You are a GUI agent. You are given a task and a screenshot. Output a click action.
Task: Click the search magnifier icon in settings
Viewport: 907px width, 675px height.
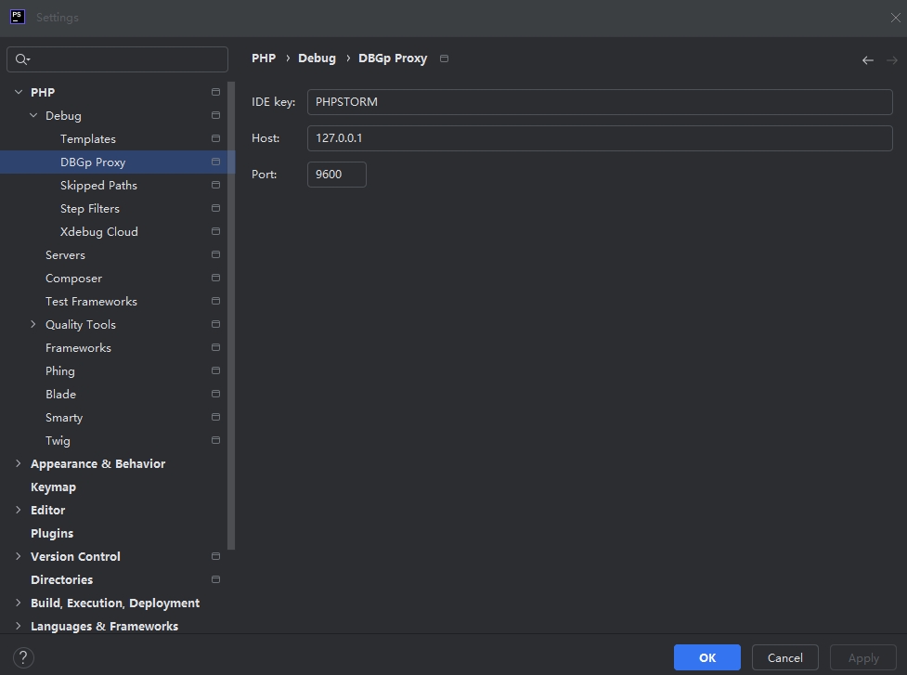point(22,59)
